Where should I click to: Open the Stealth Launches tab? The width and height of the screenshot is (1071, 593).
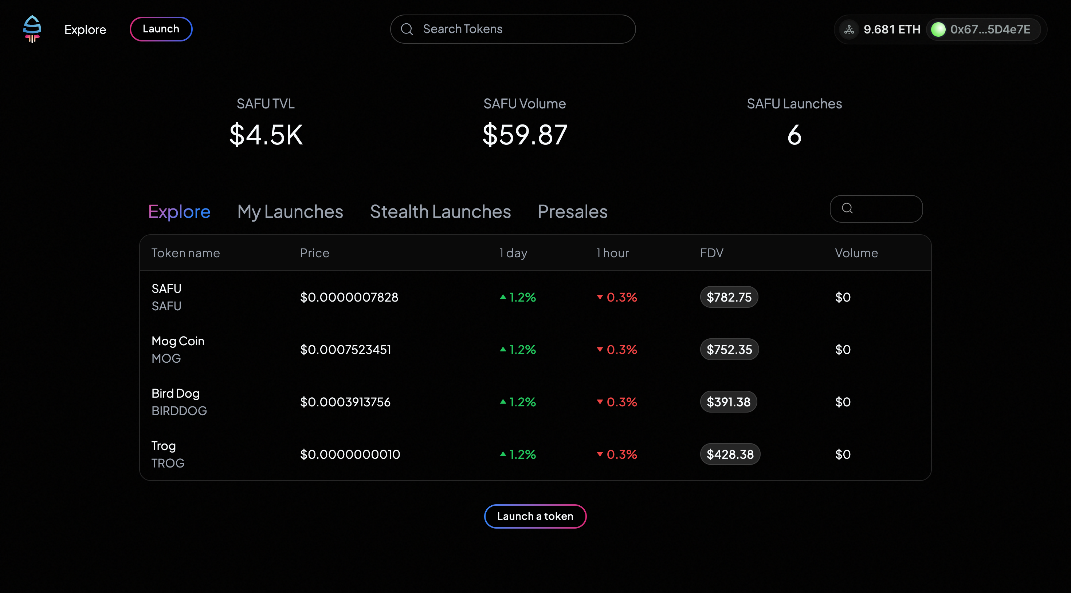click(x=440, y=212)
